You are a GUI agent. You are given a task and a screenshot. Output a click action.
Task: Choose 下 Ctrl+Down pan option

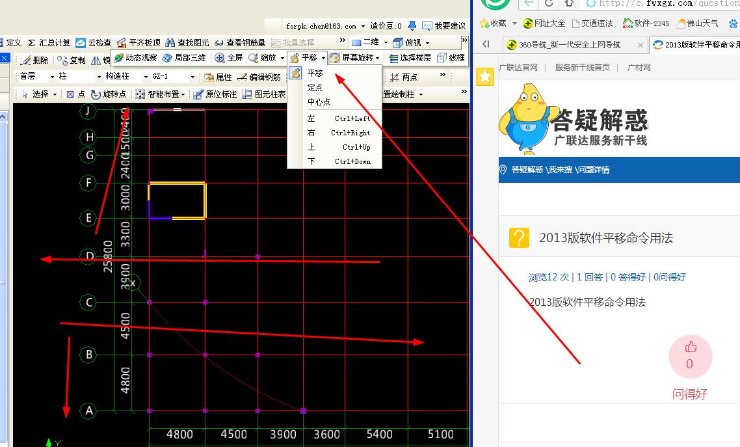pos(334,161)
